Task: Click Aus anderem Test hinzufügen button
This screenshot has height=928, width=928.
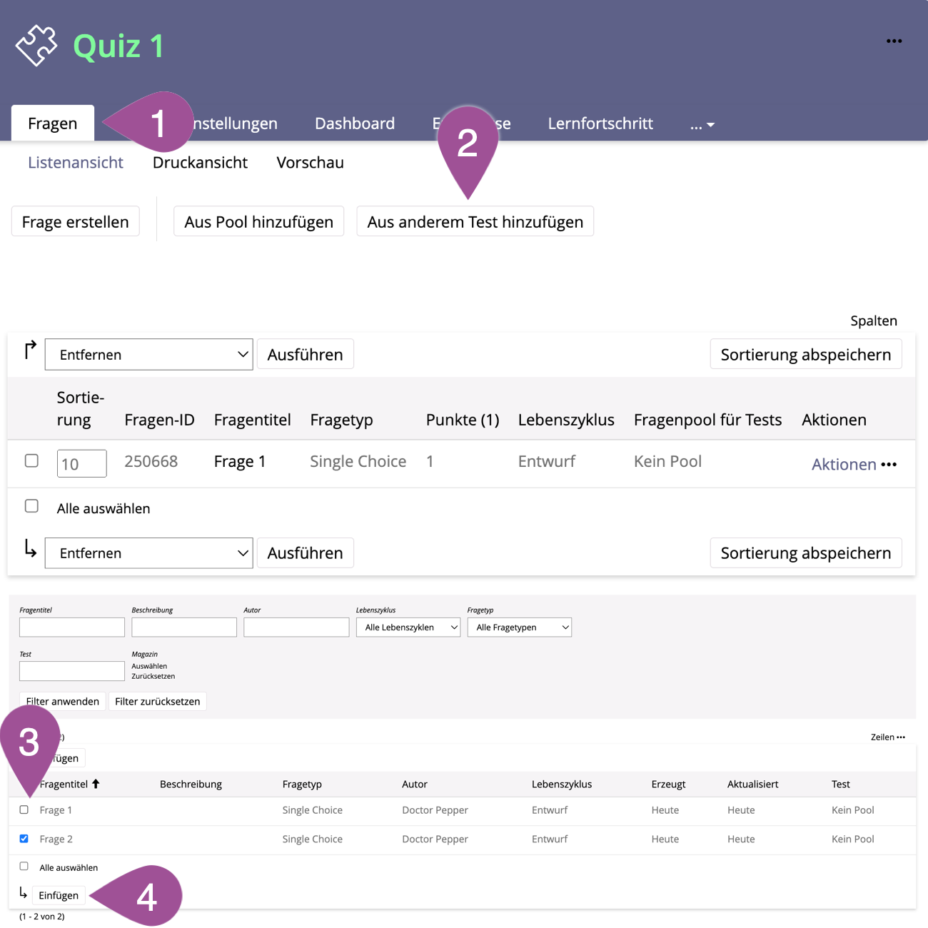Action: point(475,222)
